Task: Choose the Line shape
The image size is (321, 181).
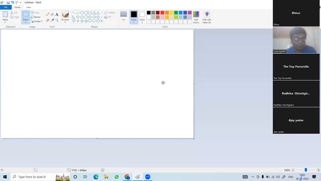Action: [74, 13]
